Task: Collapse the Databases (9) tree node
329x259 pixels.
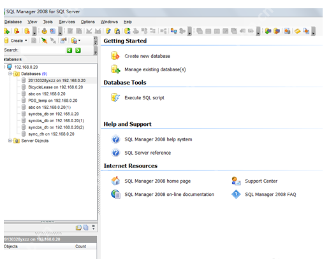Action: click(10, 74)
